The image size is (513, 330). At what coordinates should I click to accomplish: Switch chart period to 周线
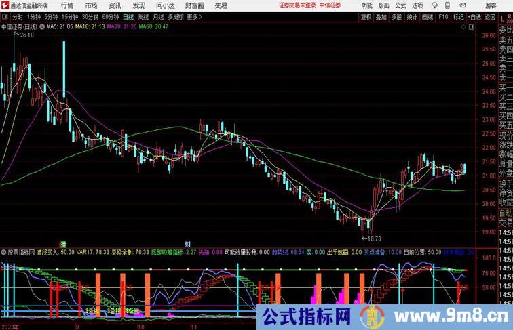[142, 16]
